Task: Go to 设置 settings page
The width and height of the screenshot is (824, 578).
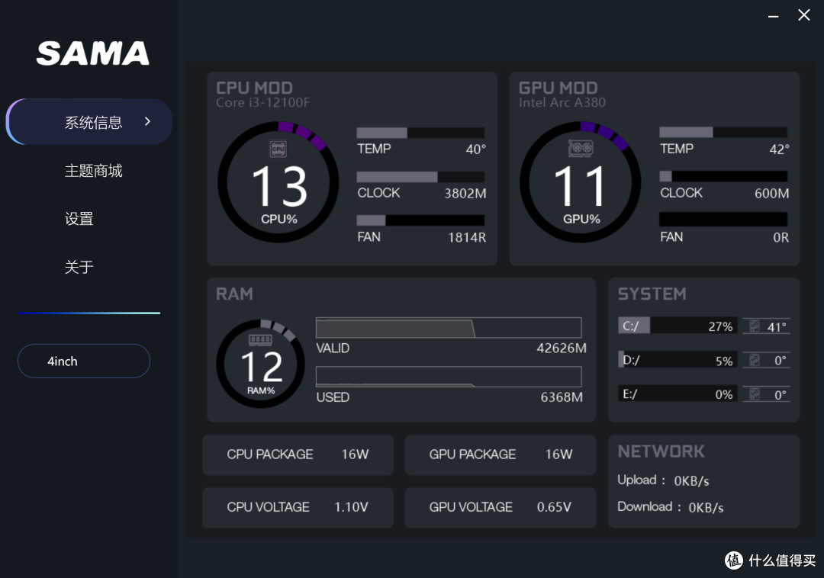Action: [79, 218]
